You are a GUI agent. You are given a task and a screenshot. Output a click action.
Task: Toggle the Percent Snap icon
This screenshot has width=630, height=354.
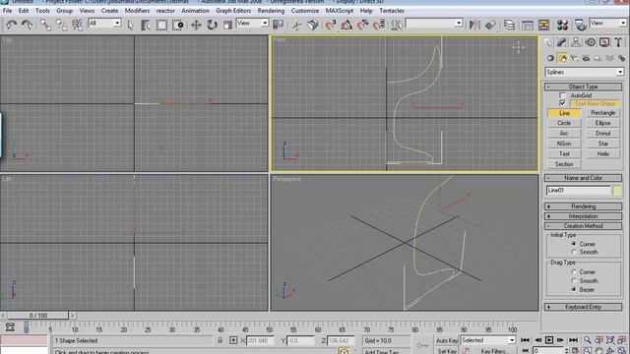[x=362, y=25]
